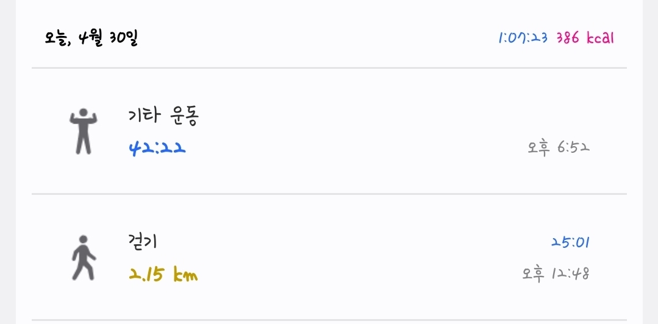The image size is (658, 324).
Task: Click the pink number 386
Action: pos(568,38)
